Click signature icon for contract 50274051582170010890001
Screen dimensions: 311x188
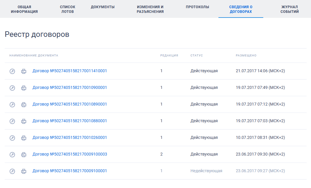pyautogui.click(x=12, y=104)
